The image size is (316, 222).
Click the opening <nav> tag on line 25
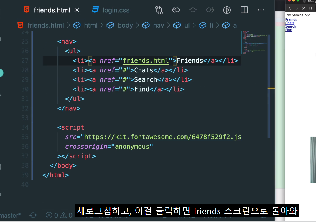click(x=67, y=42)
